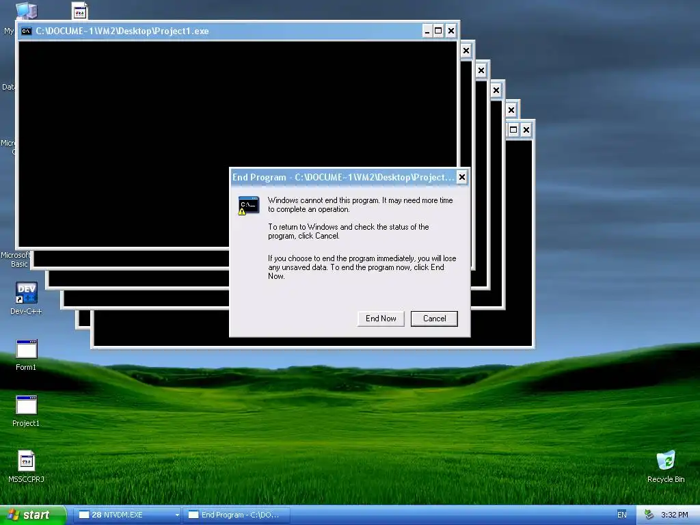700x525 pixels.
Task: Click Cancel in the End Program dialog
Action: (x=434, y=319)
